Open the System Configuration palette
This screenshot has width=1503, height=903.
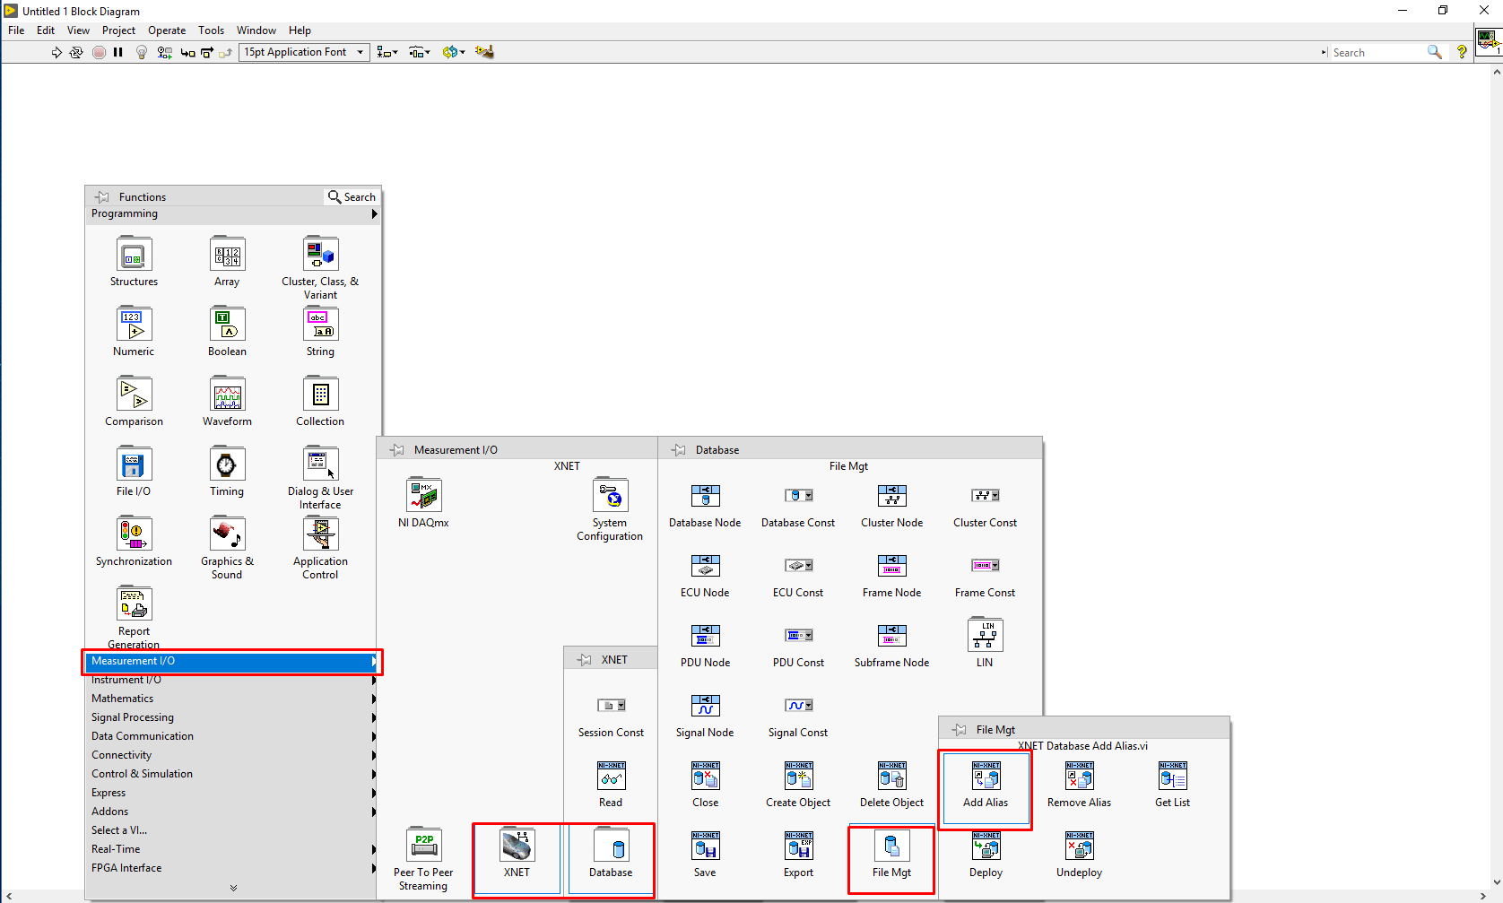point(610,496)
